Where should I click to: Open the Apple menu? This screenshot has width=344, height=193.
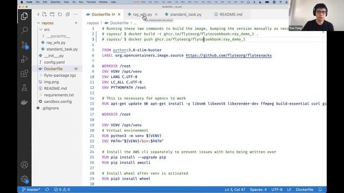point(21,2)
